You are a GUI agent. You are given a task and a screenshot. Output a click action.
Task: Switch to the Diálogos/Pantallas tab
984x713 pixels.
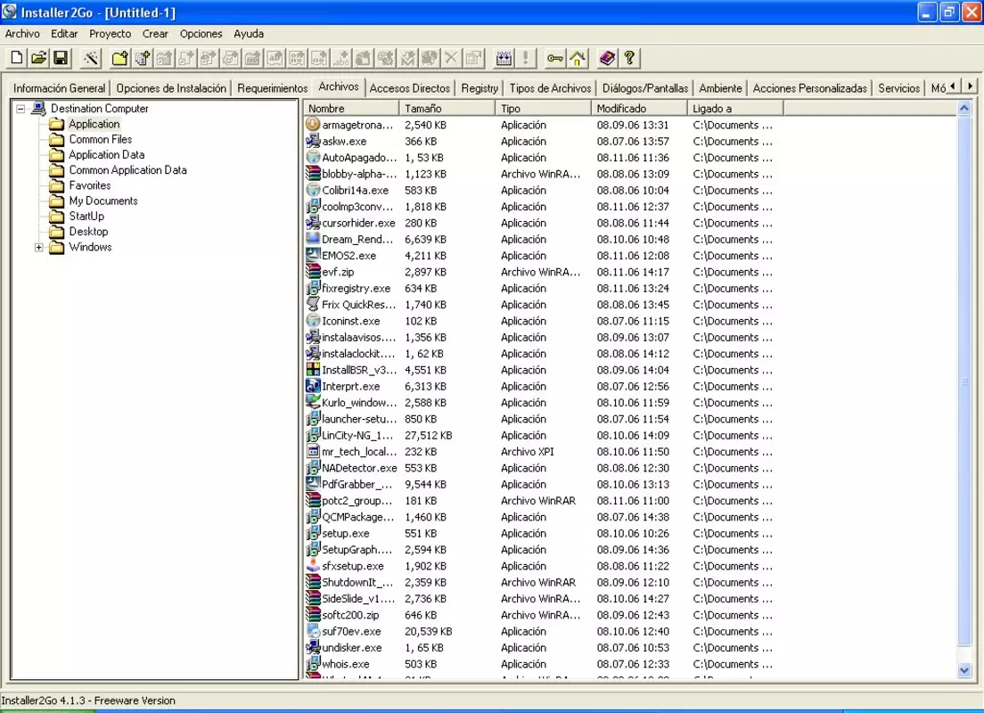click(645, 88)
